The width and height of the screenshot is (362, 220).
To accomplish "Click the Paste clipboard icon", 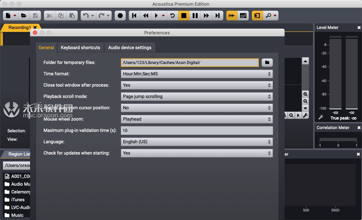I will pyautogui.click(x=72, y=16).
